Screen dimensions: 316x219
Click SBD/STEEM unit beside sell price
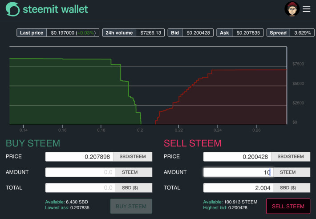pos(291,157)
